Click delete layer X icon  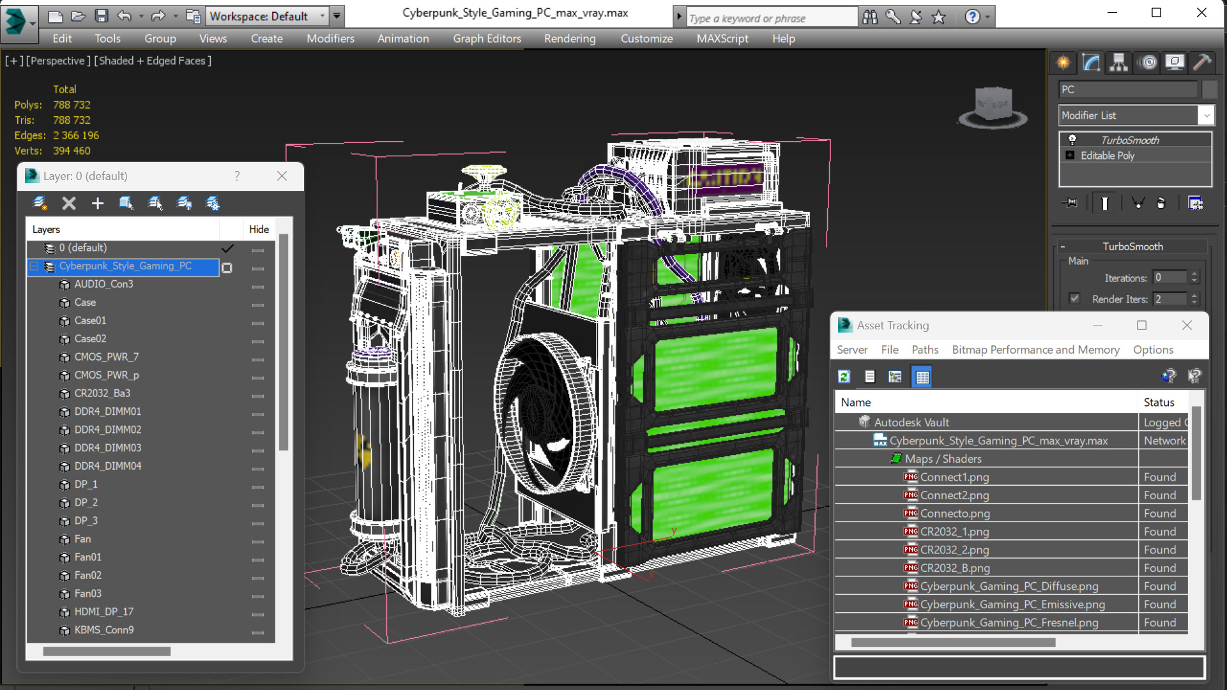coord(69,203)
